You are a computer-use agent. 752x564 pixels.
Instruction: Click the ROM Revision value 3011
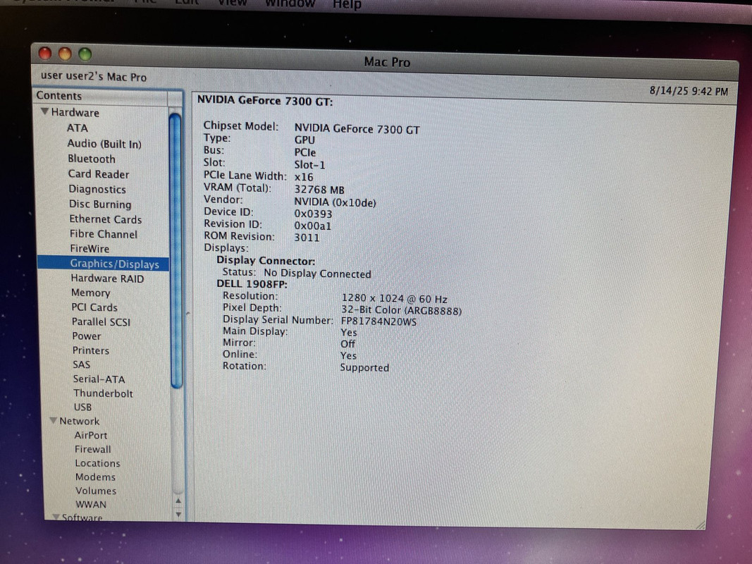click(307, 238)
